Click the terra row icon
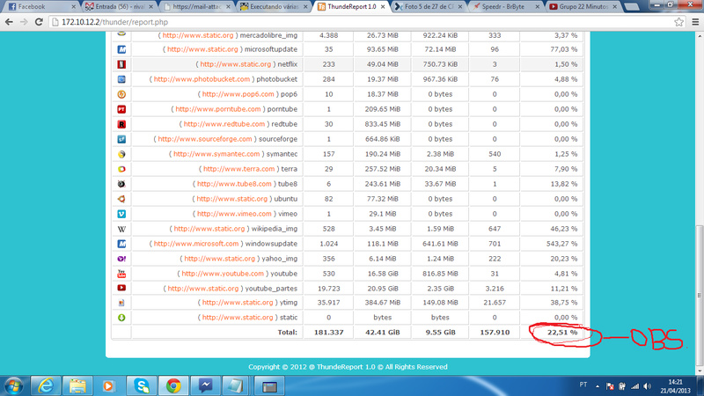 (121, 169)
